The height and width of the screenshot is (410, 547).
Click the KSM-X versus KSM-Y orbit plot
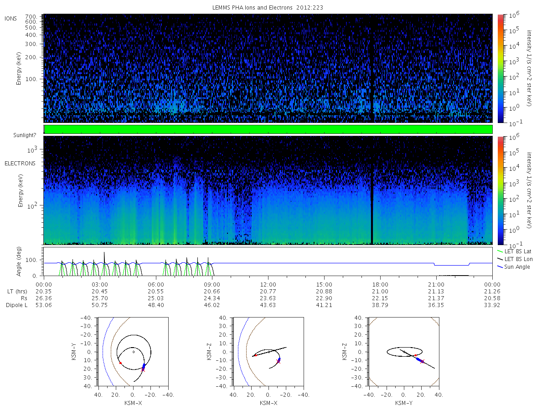tap(133, 352)
